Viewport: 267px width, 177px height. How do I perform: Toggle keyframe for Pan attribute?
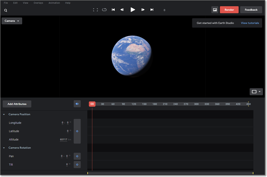pyautogui.click(x=77, y=156)
